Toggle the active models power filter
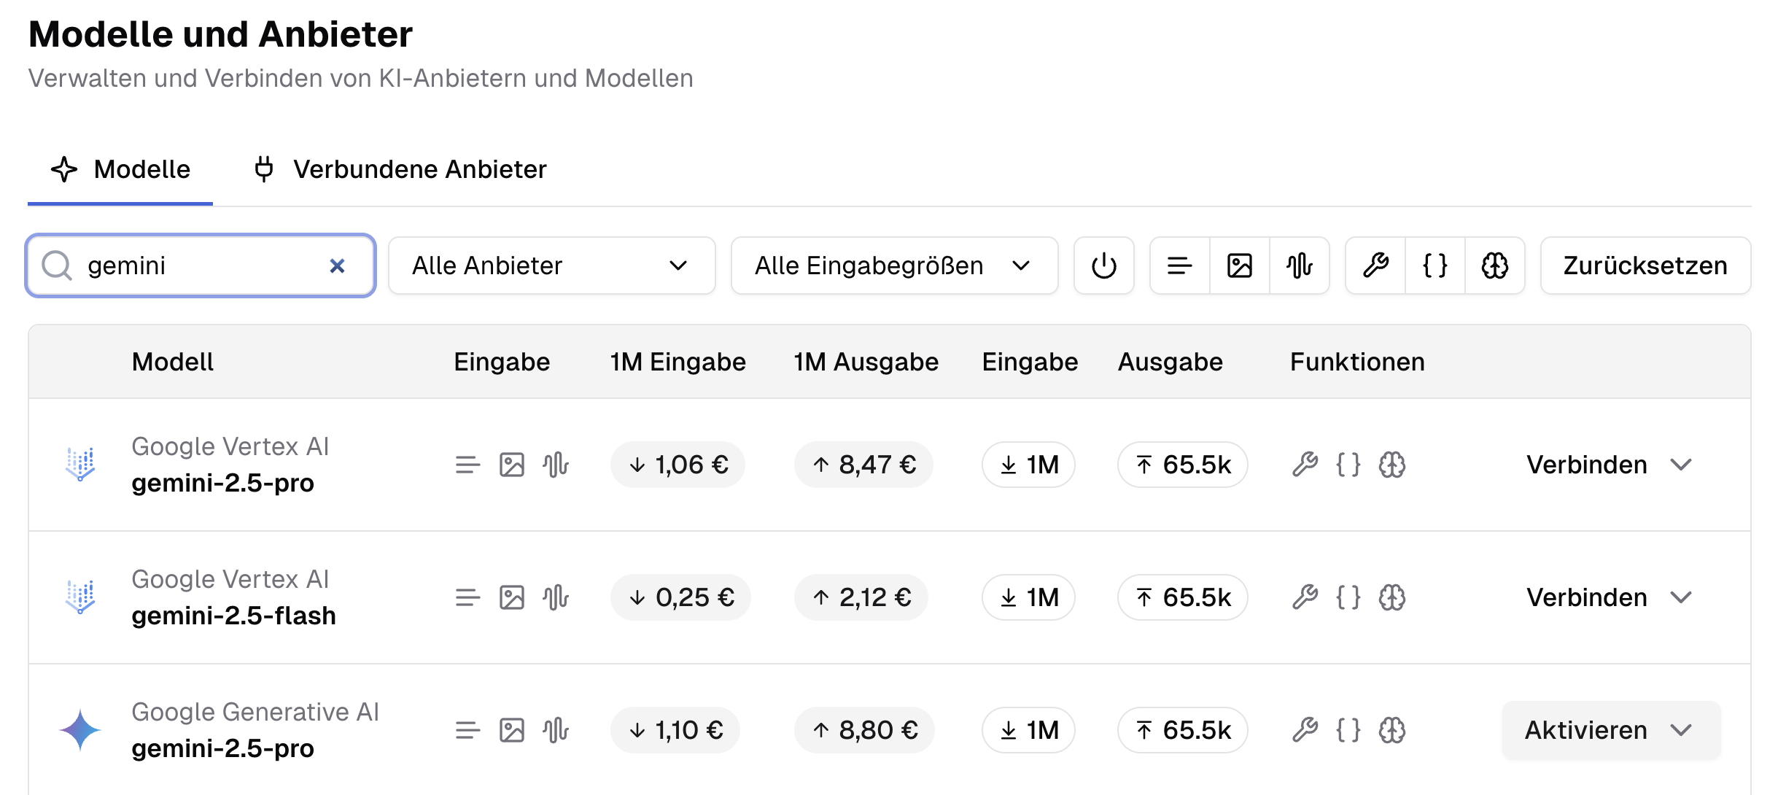1778x795 pixels. (x=1103, y=265)
